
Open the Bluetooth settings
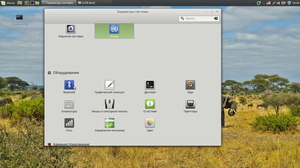(x=69, y=87)
